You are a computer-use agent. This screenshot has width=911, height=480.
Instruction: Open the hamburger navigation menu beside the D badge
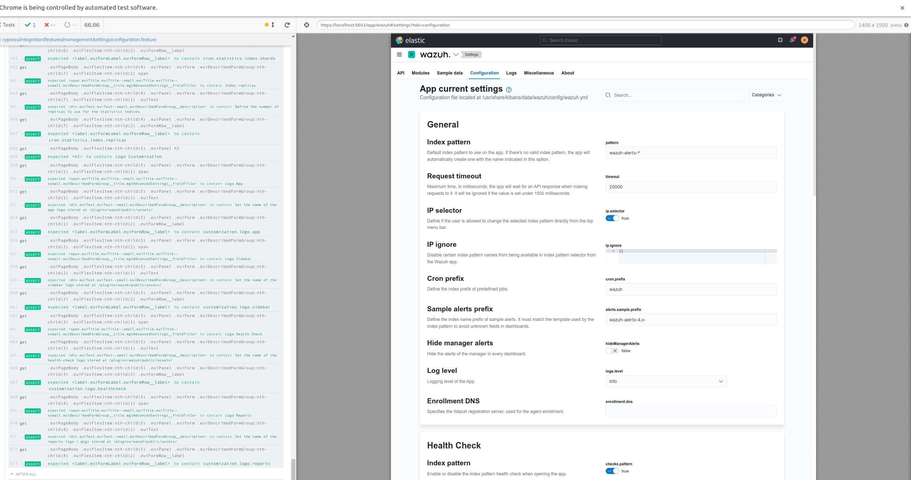(399, 54)
